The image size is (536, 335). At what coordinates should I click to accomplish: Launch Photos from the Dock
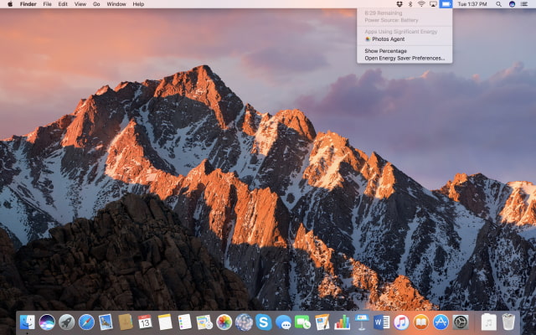(224, 322)
